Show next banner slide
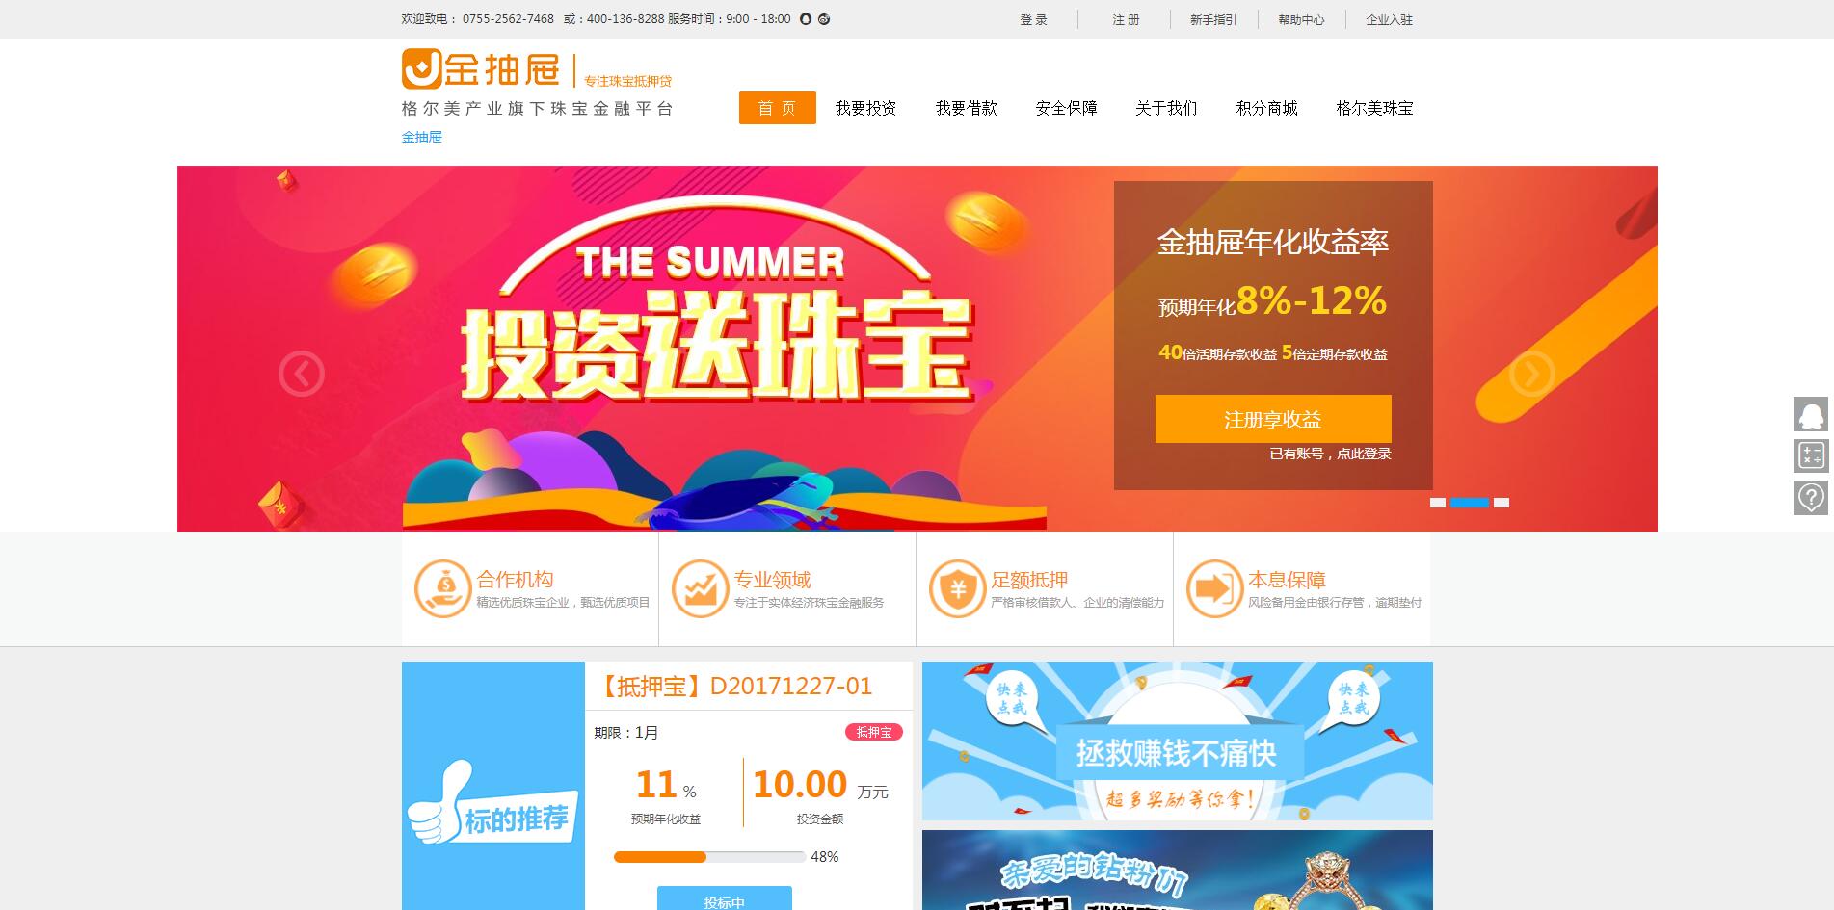Viewport: 1834px width, 910px height. pyautogui.click(x=1531, y=374)
